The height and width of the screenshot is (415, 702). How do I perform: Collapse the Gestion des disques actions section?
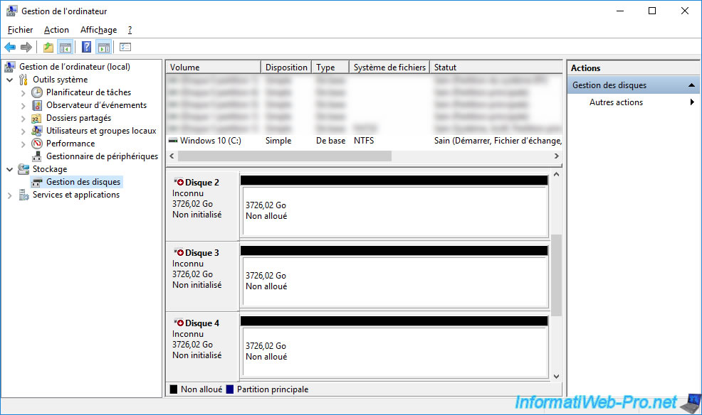691,85
